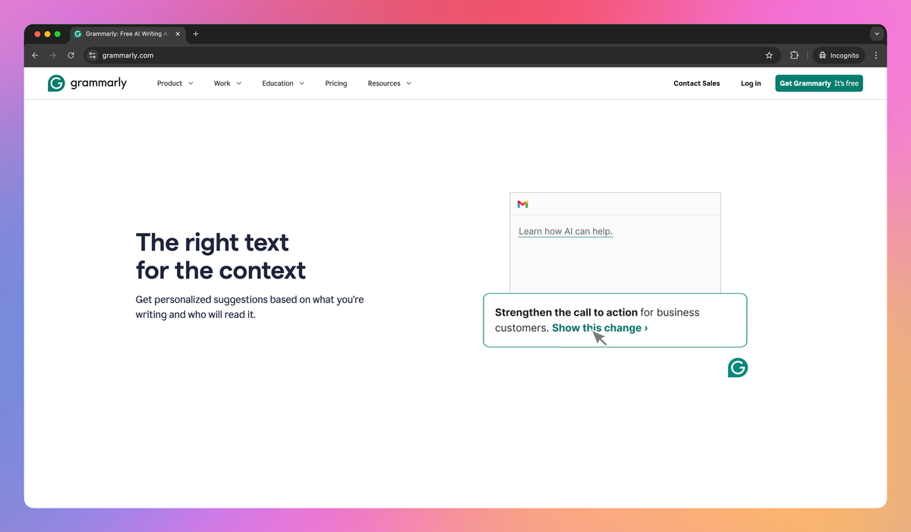The height and width of the screenshot is (532, 911).
Task: Bookmark this page with the star icon
Action: [769, 55]
